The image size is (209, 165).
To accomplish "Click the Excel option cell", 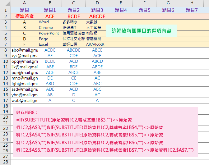I will pos(50,44).
